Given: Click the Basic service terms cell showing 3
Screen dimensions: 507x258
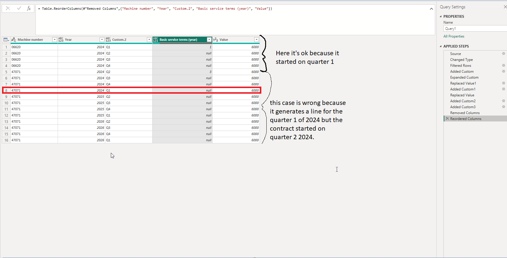Looking at the screenshot, I should click(x=182, y=72).
